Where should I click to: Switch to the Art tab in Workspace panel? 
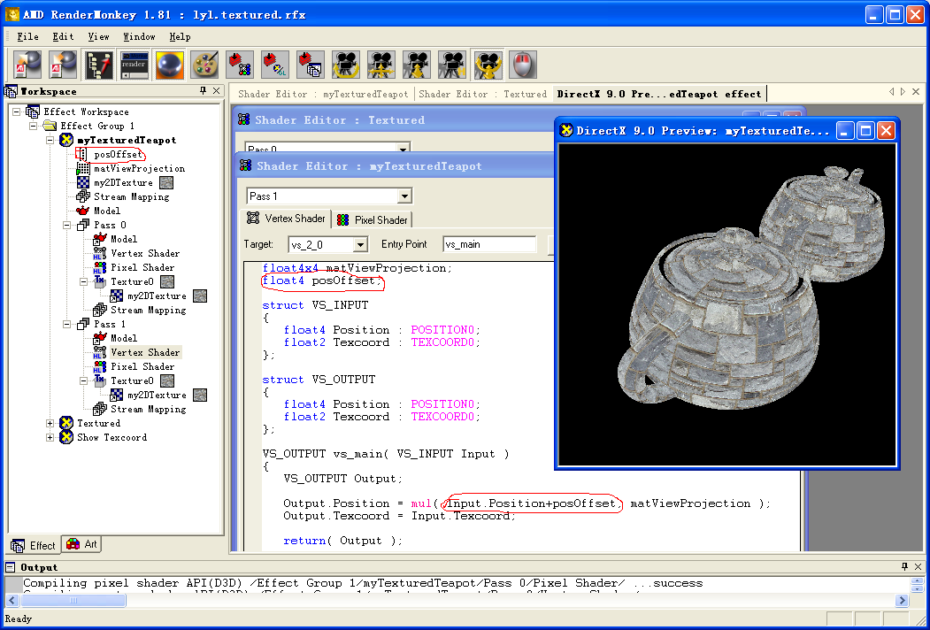coord(82,544)
